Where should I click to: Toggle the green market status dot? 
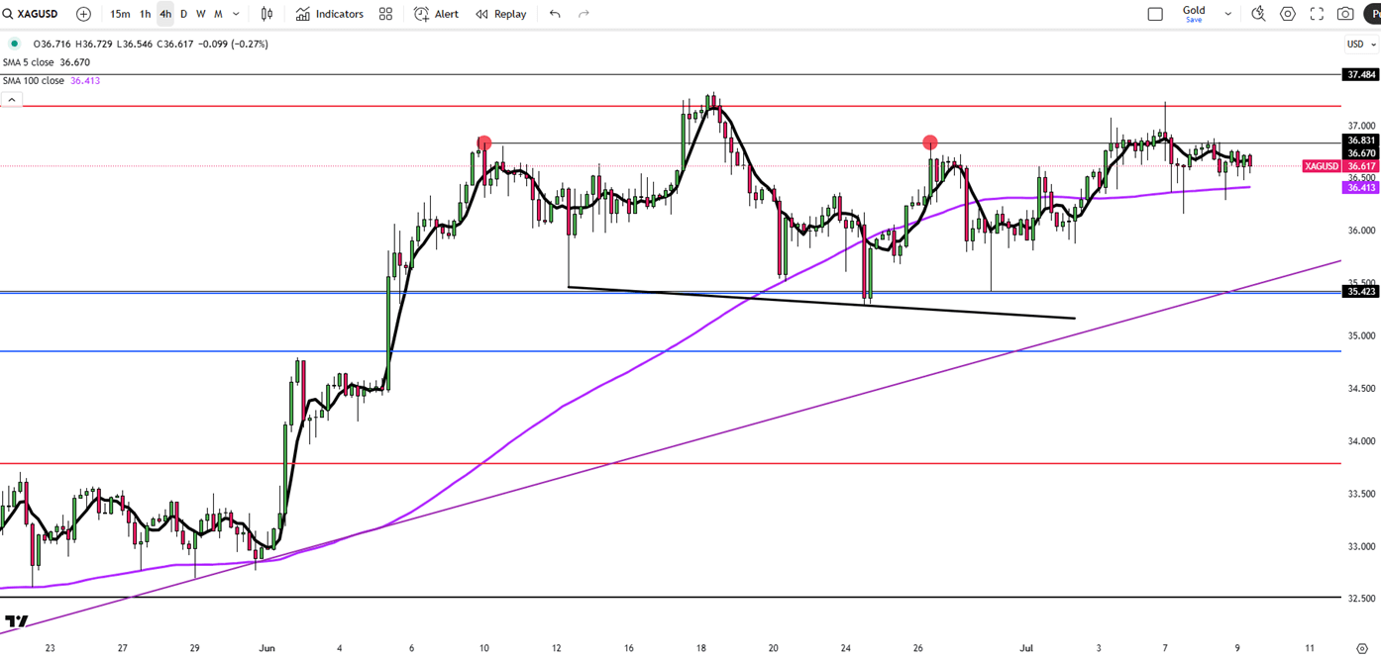coord(15,44)
